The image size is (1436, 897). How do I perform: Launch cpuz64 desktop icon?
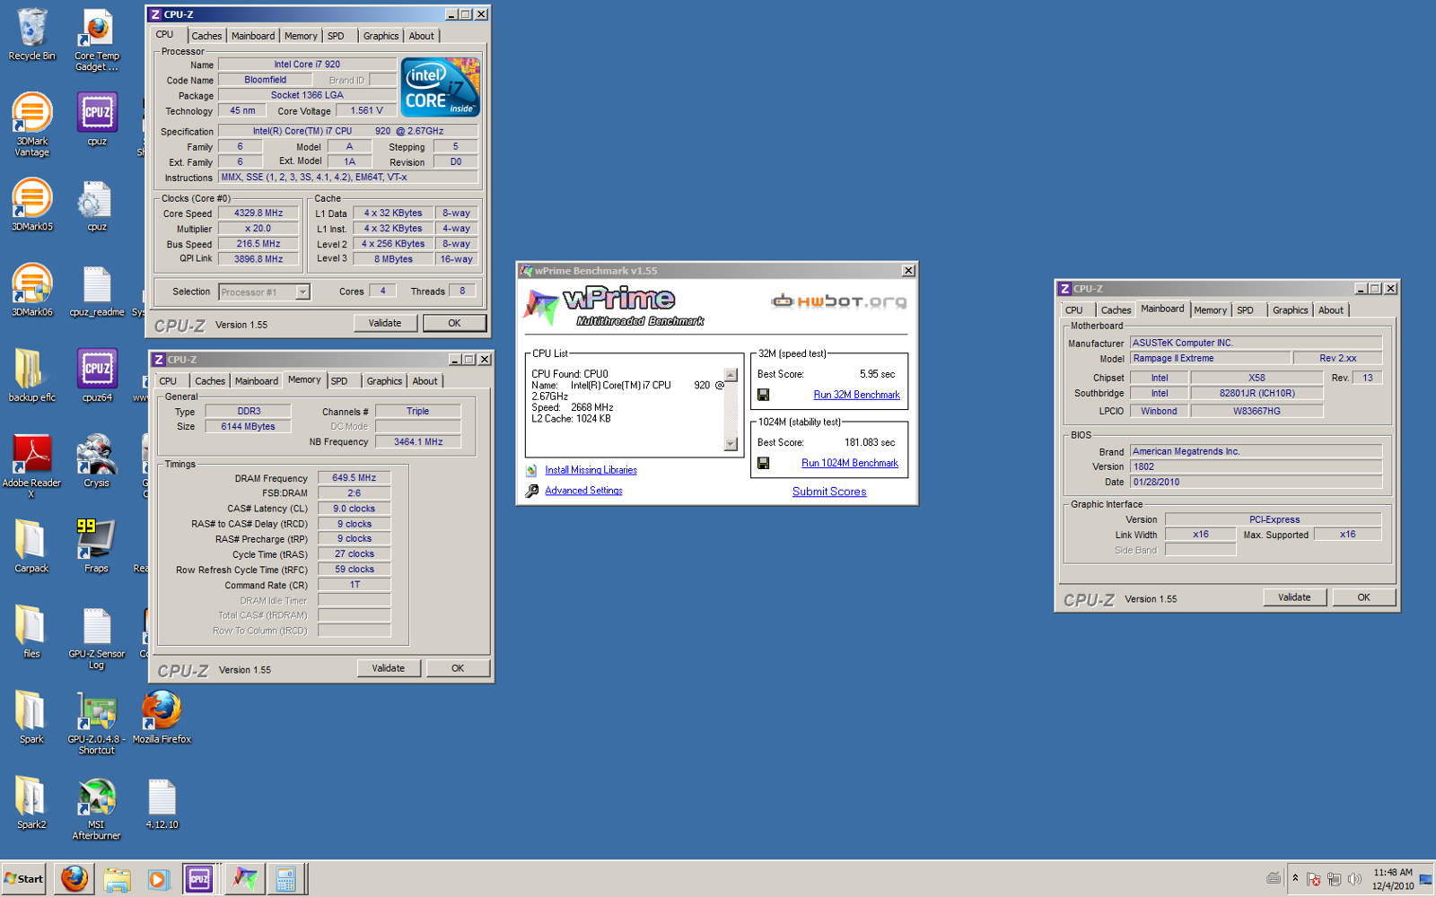[96, 375]
